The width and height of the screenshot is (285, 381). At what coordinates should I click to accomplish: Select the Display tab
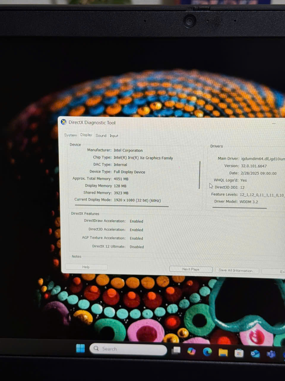(x=86, y=135)
